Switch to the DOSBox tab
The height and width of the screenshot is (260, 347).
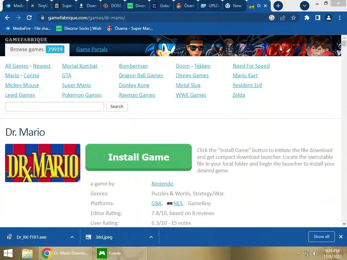[x=113, y=6]
